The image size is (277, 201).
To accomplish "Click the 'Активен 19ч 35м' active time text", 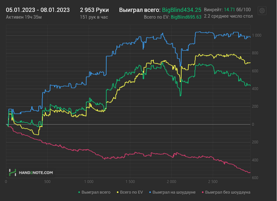I will 24,17.
